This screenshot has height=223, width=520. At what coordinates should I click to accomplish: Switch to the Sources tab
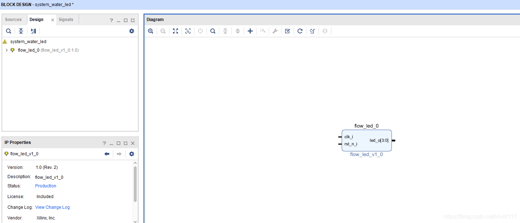(x=13, y=20)
